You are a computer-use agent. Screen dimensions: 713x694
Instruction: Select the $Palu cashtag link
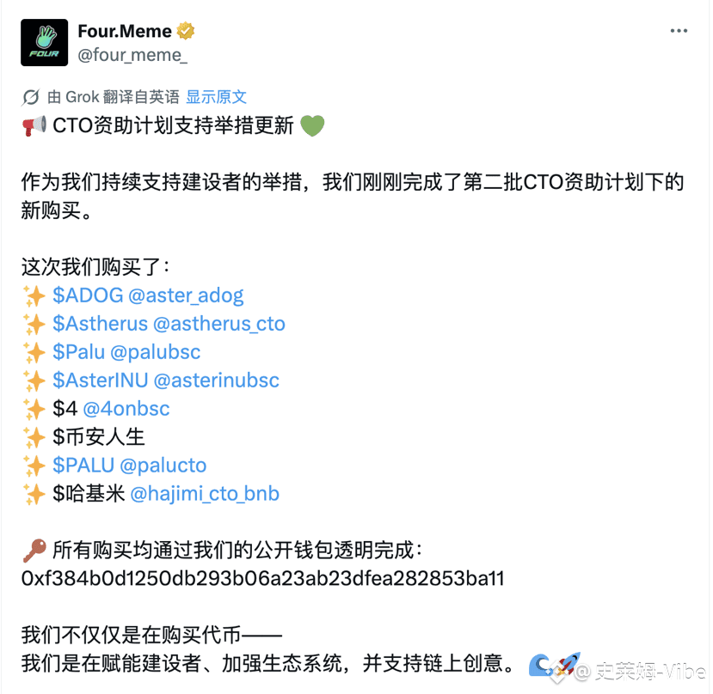click(x=78, y=352)
